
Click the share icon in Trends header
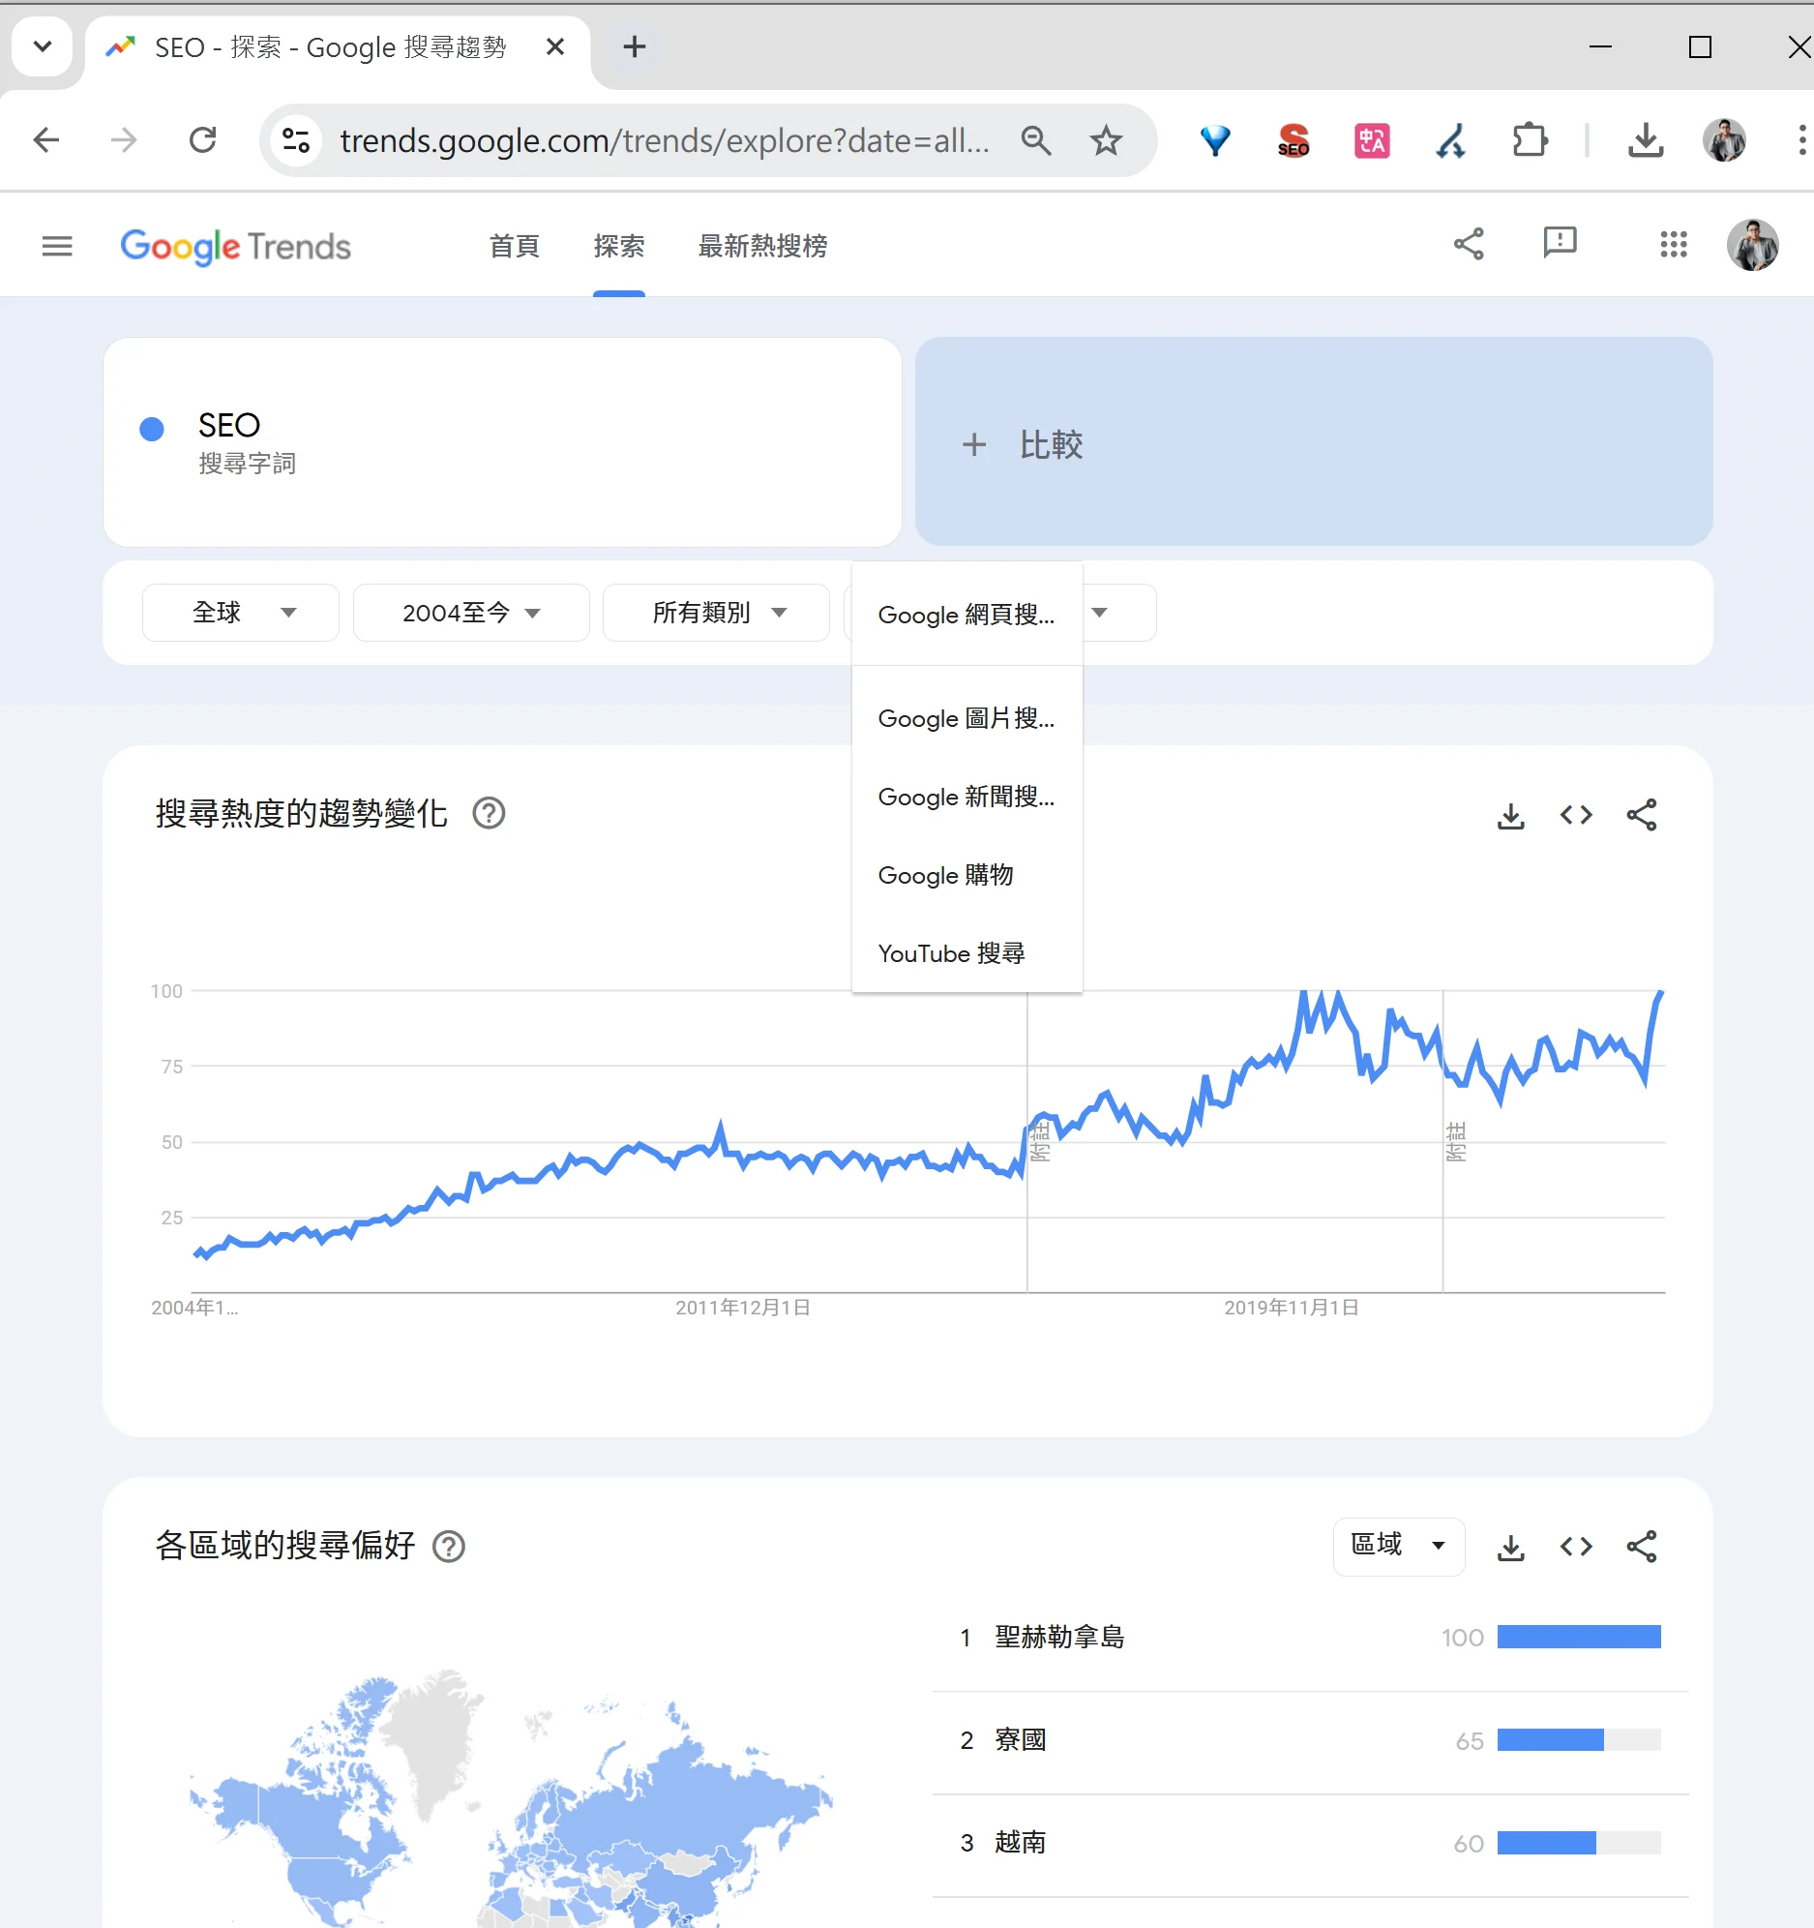[x=1469, y=245]
